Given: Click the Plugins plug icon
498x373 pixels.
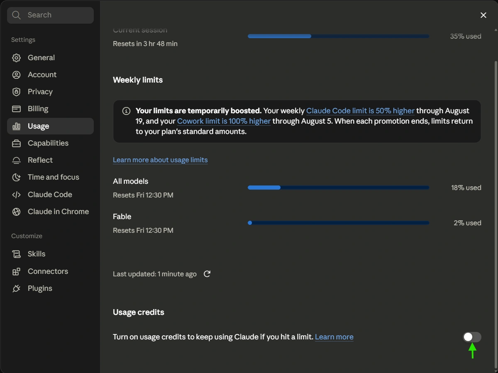Looking at the screenshot, I should coord(16,288).
